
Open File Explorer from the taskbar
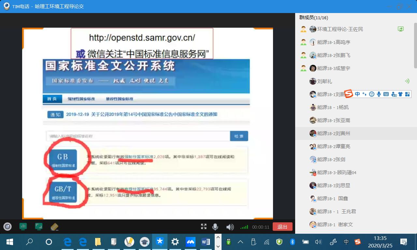pos(98,242)
